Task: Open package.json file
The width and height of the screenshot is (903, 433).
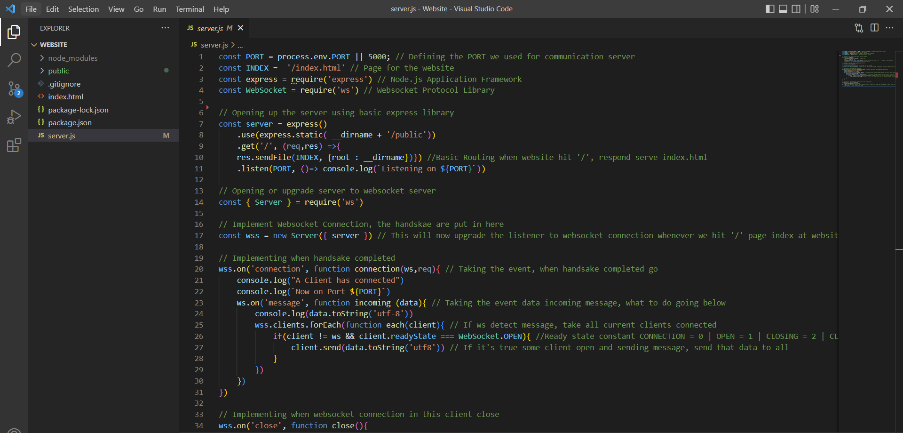Action: 103,122
